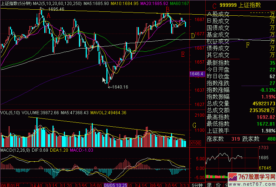Click the red letter A annotation marker
Screen dimensions: 276x187
click(49, 16)
